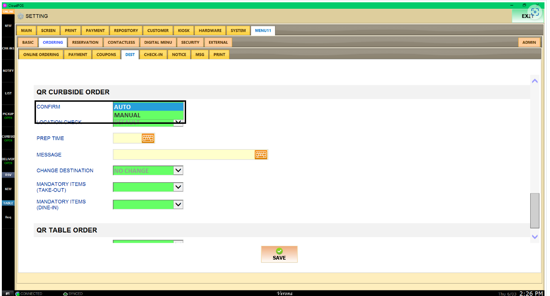Image resolution: width=550 pixels, height=296 pixels.
Task: Open the on-screen keyboard for Prep Time
Action: pyautogui.click(x=147, y=138)
